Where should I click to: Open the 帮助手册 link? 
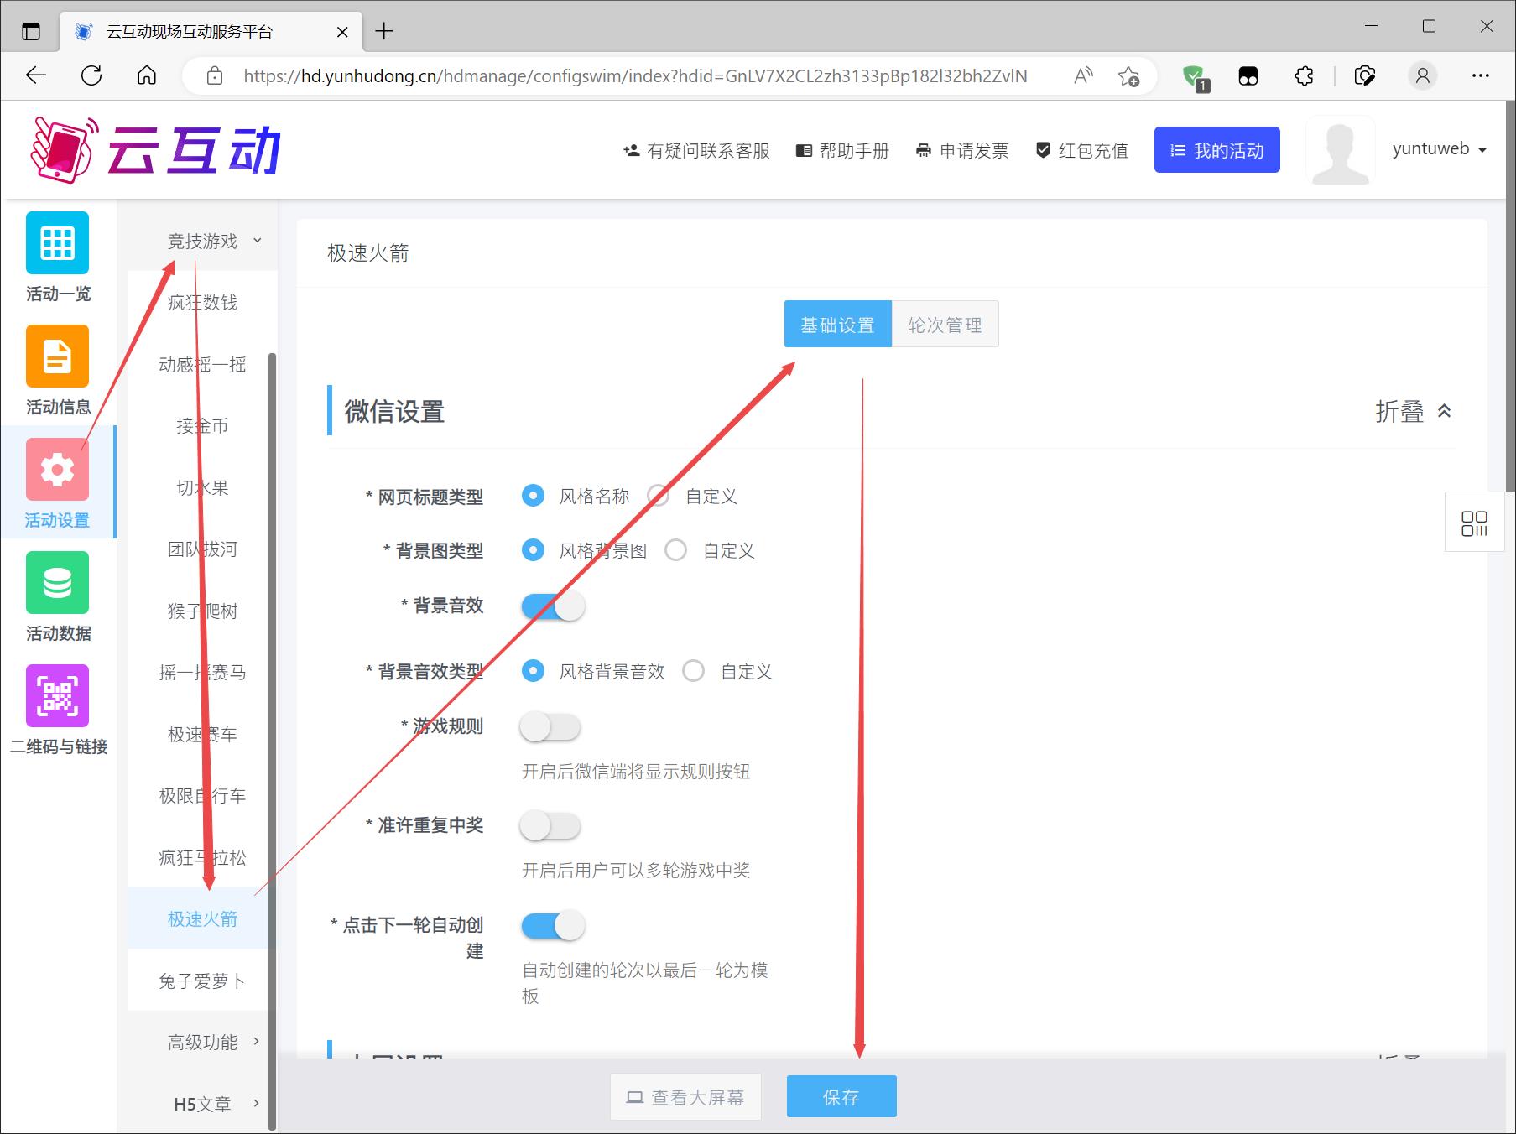coord(842,150)
